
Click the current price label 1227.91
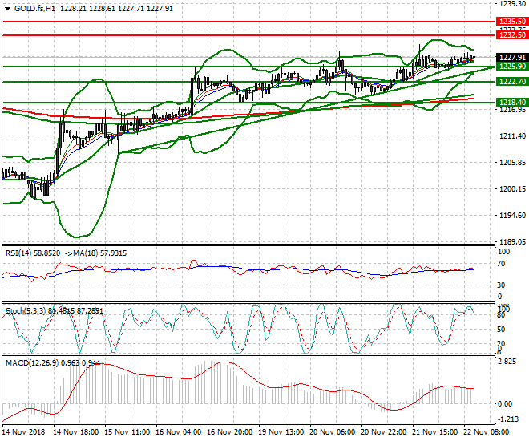(x=512, y=58)
